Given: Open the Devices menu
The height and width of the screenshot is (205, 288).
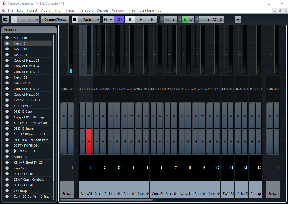Looking at the screenshot, I should point(102,10).
